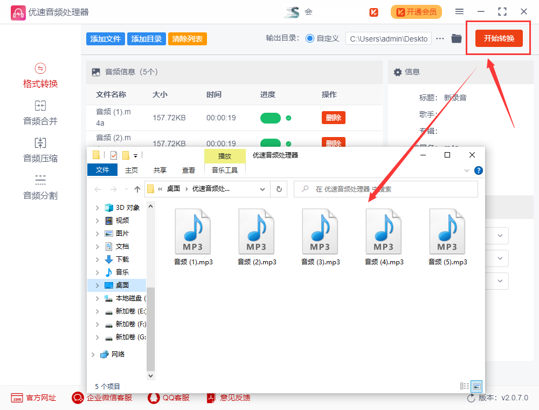Open the 音频压缩 audio compression section
Screen dimensions: 539x410
pos(40,150)
